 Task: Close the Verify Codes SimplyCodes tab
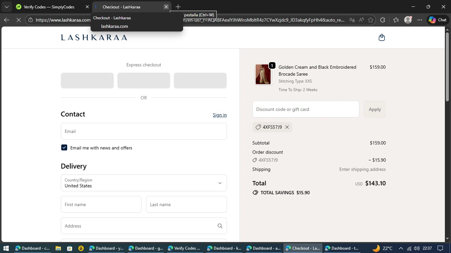[87, 7]
